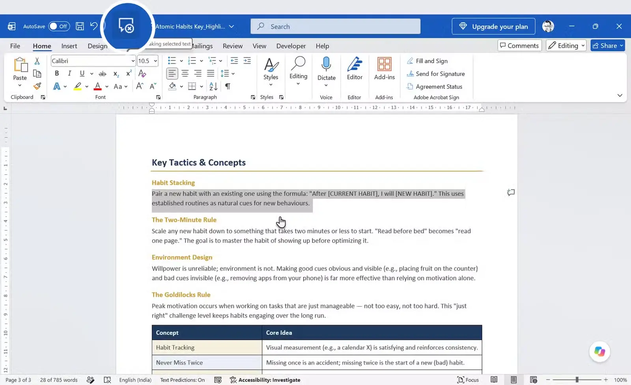Expand the Paste options arrow
Screen dimensions: 631x385
coord(20,86)
